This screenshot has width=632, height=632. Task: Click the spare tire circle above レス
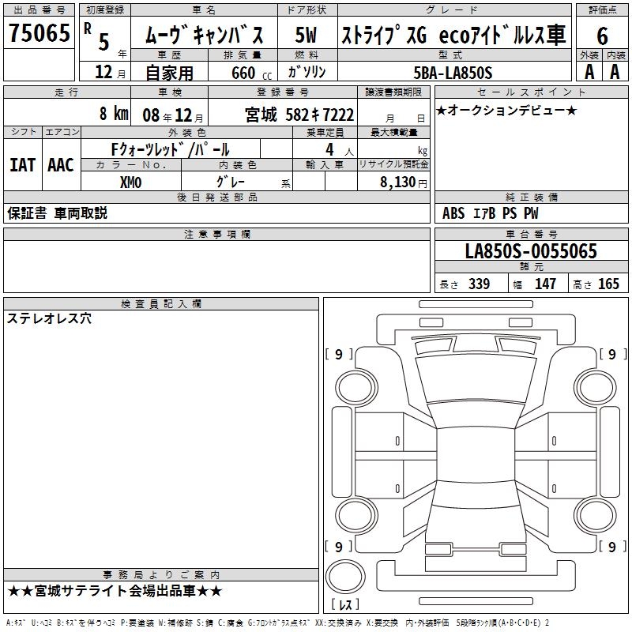345,577
